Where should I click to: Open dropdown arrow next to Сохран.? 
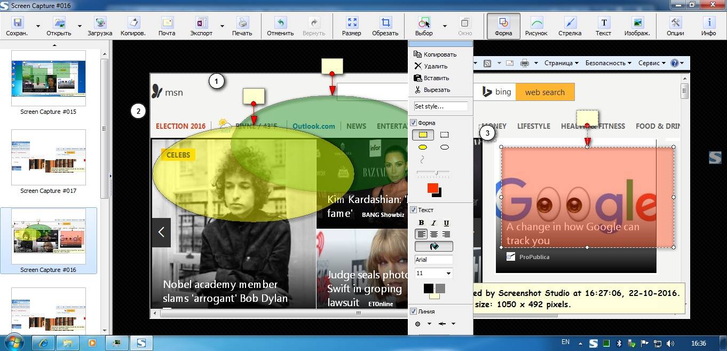[x=37, y=26]
